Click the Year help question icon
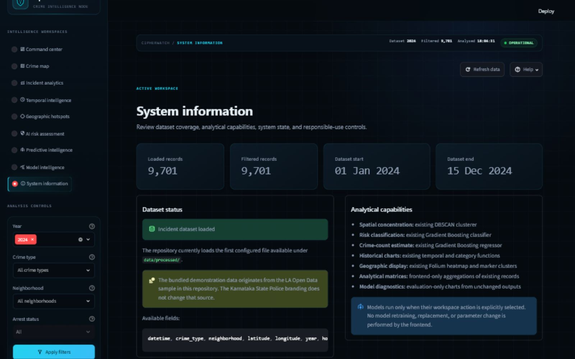Screen dimensions: 575x359 point(92,226)
